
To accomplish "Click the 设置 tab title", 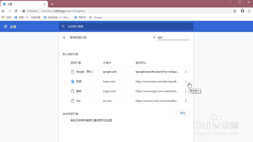I will tap(10, 4).
